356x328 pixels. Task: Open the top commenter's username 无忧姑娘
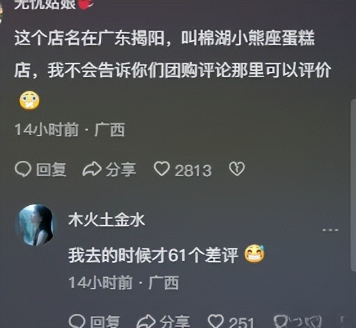pyautogui.click(x=45, y=4)
